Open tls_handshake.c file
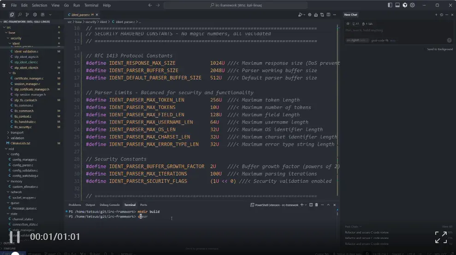 click(x=25, y=122)
